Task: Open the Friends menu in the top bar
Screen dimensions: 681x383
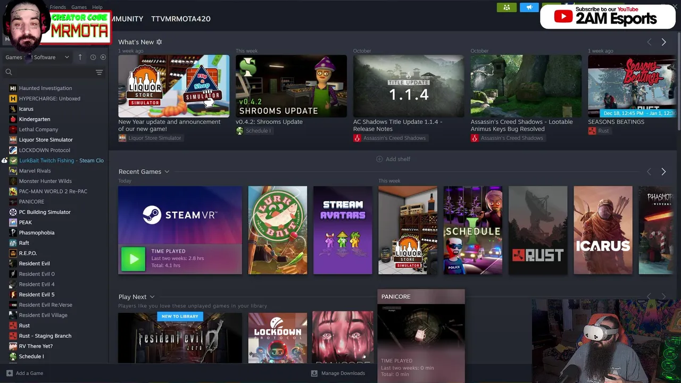Action: point(58,7)
